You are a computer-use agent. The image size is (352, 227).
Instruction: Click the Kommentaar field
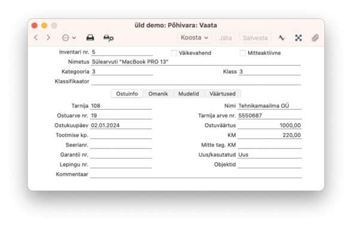click(196, 175)
